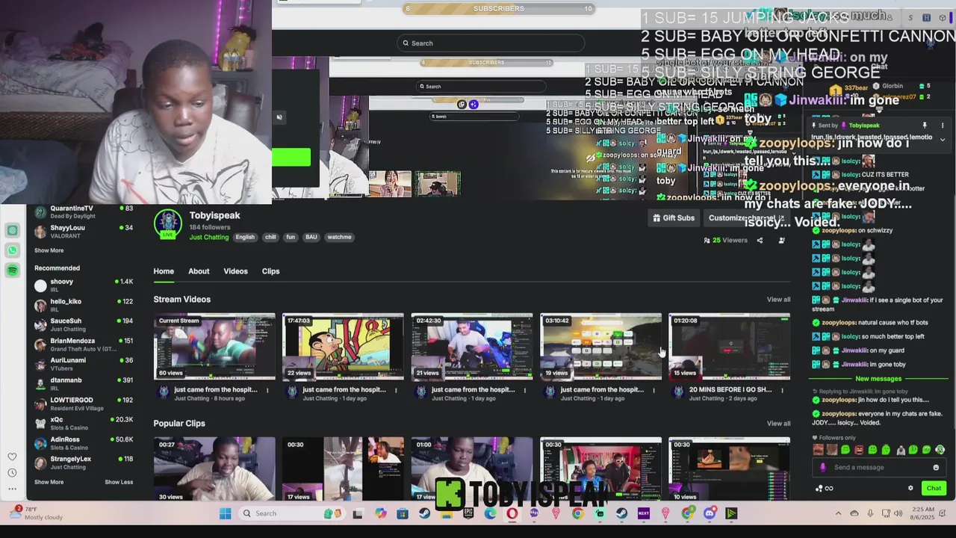Play the 00:27 popular clip
956x538 pixels.
pyautogui.click(x=214, y=469)
